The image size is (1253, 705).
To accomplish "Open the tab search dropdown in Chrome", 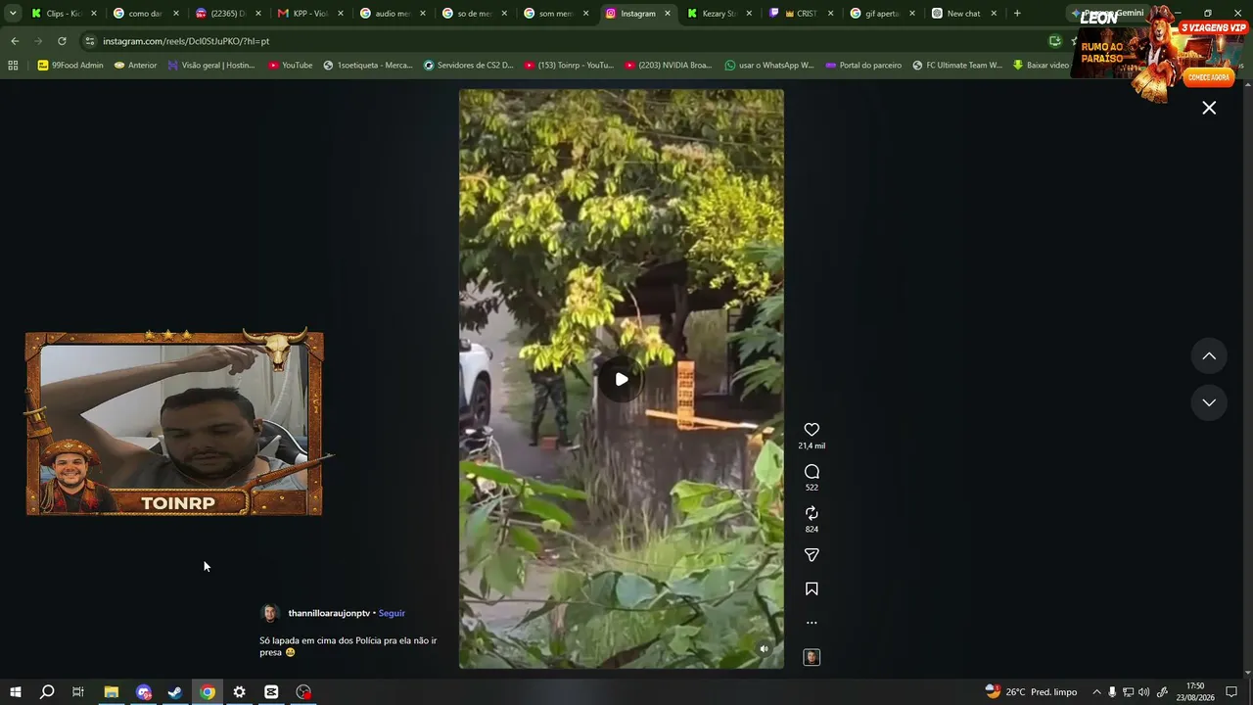I will [x=11, y=14].
